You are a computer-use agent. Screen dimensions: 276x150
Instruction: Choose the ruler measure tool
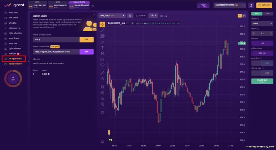[x=102, y=73]
